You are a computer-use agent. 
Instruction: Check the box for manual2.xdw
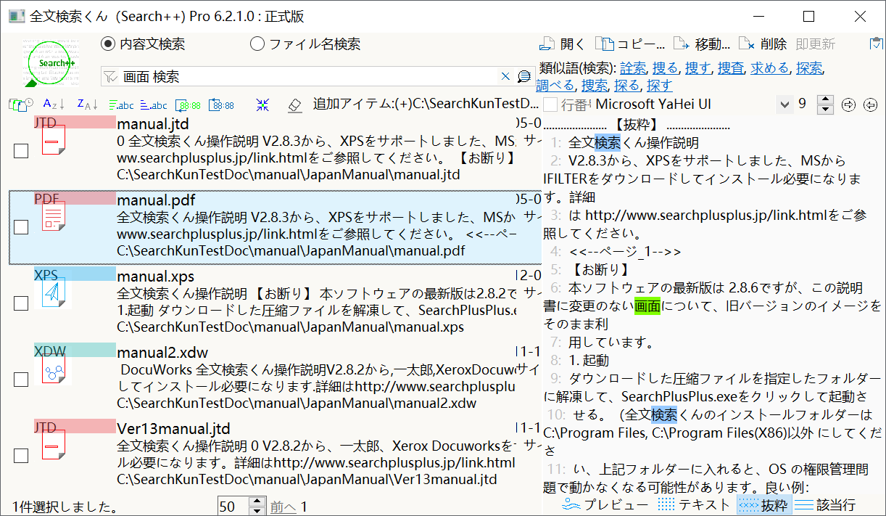[x=21, y=380]
